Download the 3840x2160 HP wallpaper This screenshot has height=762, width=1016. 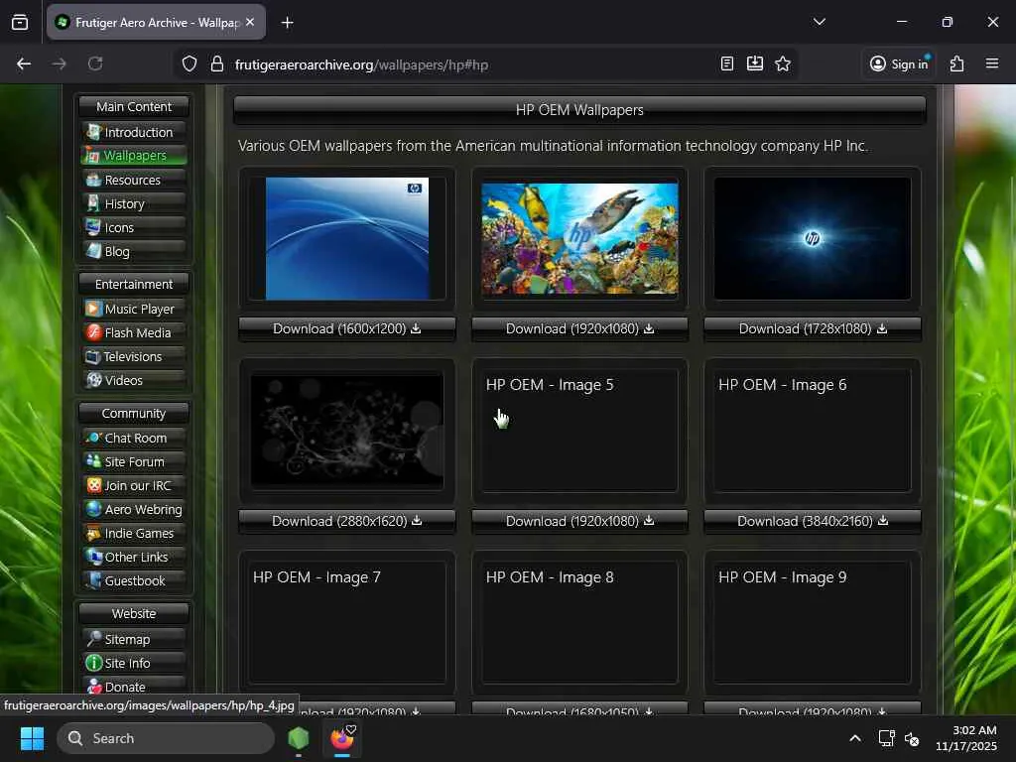812,521
